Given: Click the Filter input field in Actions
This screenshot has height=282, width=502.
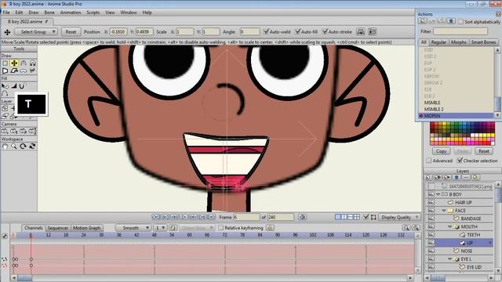Looking at the screenshot, I should [460, 31].
